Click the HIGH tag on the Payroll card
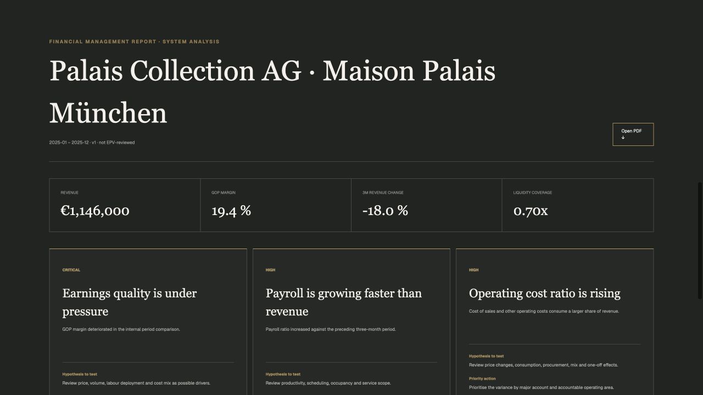 270,270
